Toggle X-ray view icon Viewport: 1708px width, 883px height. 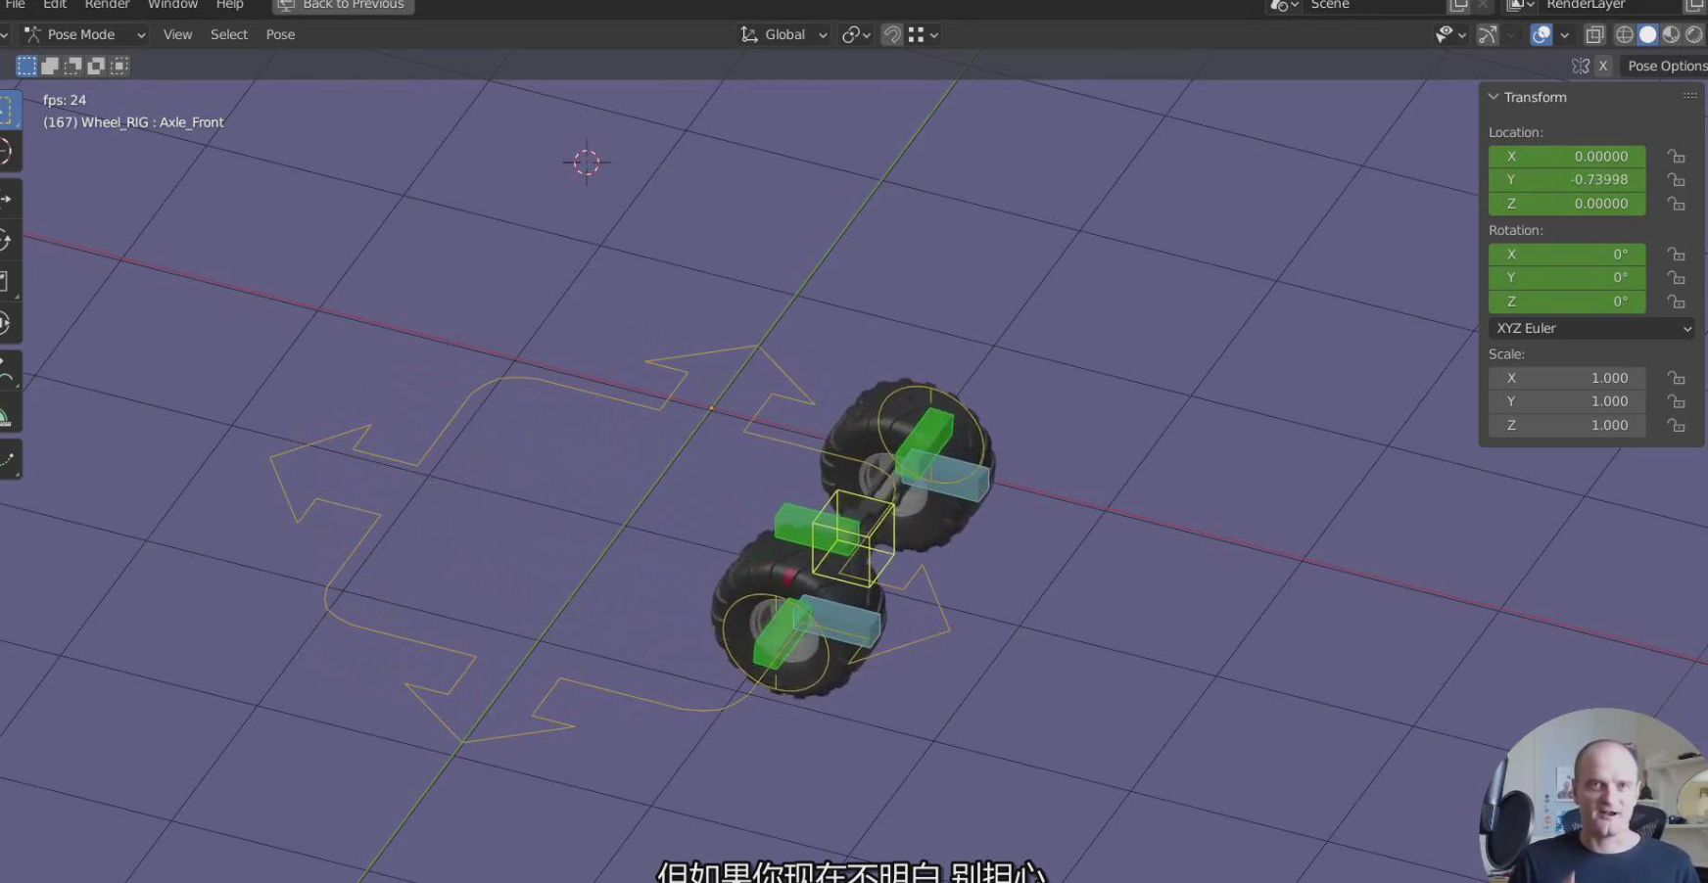point(1594,35)
